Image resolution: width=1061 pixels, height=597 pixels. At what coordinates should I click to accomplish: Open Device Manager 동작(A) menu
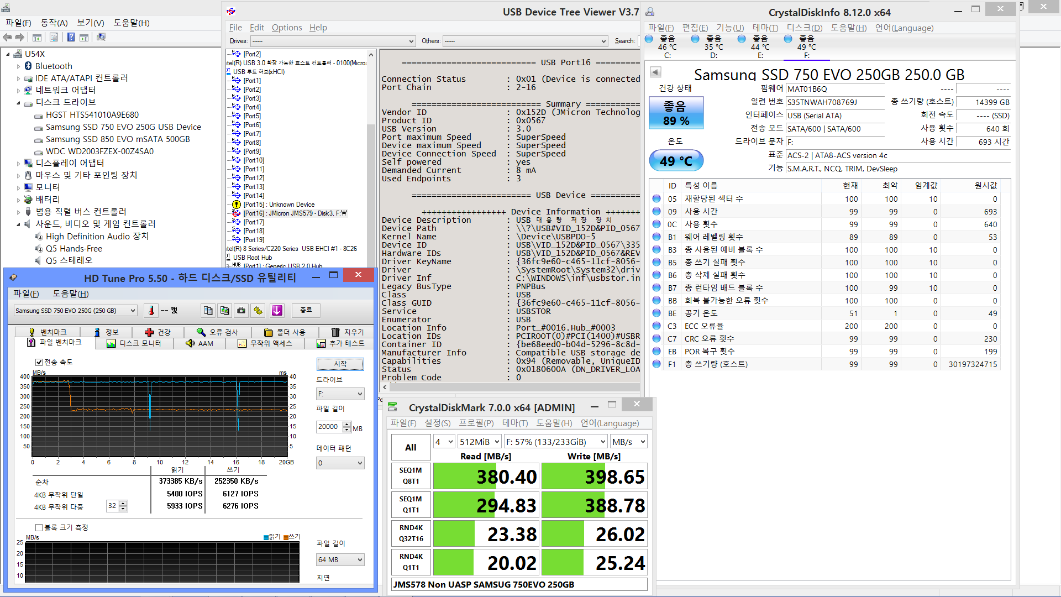coord(54,23)
